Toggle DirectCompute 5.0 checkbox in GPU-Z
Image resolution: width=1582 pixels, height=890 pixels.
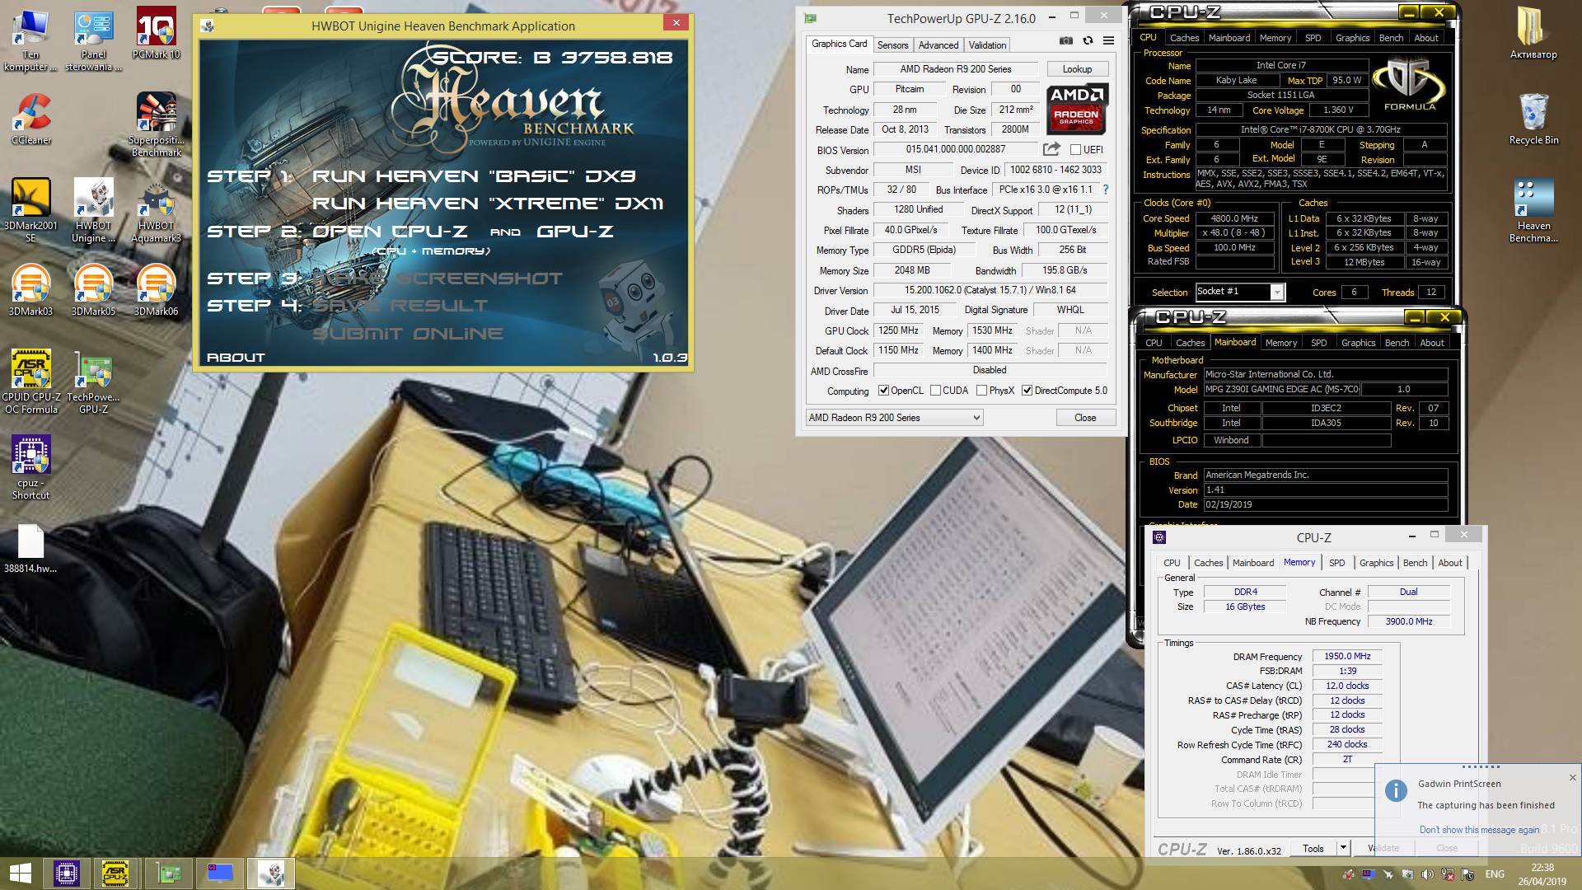[x=1027, y=391]
